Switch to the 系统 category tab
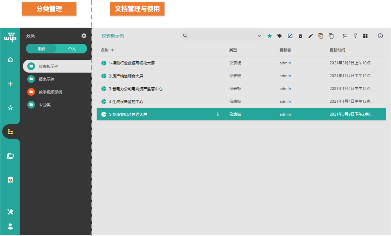The width and height of the screenshot is (391, 236). tap(41, 49)
